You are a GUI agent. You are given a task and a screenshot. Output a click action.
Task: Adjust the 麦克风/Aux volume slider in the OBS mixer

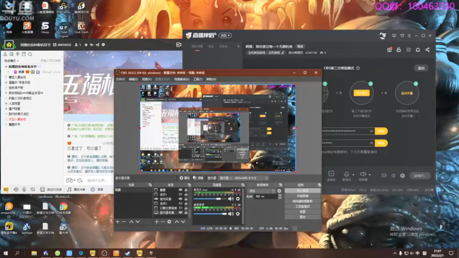(x=210, y=199)
